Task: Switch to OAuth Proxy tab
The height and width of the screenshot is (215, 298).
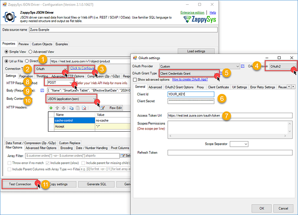Action: 200,87
